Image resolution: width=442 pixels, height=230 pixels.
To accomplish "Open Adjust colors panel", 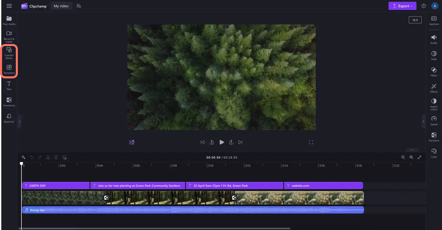I will pyautogui.click(x=434, y=104).
